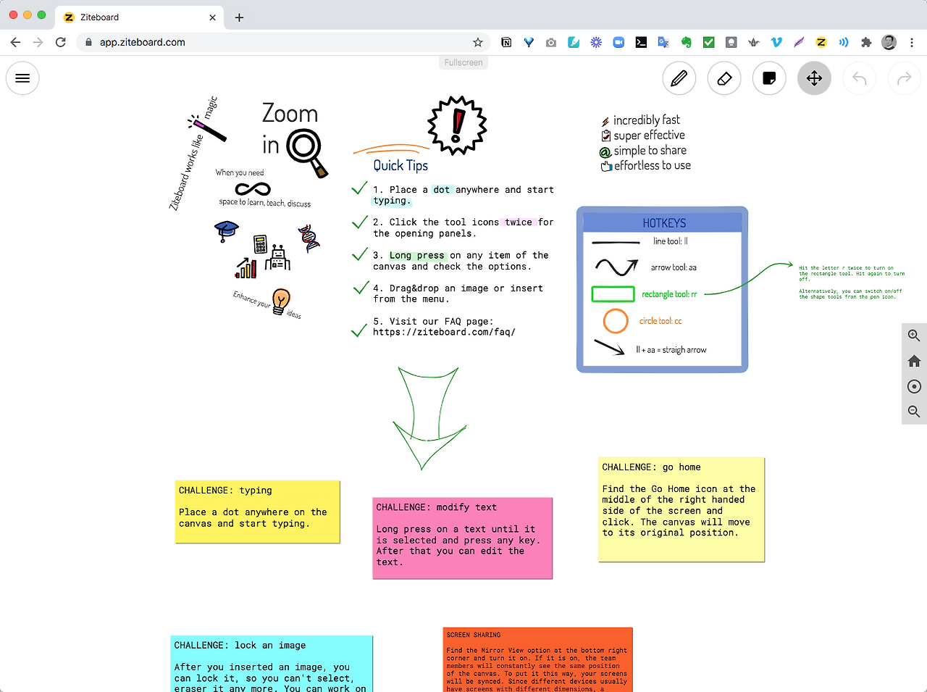Activate the move and pan tool
This screenshot has width=927, height=692.
point(814,78)
